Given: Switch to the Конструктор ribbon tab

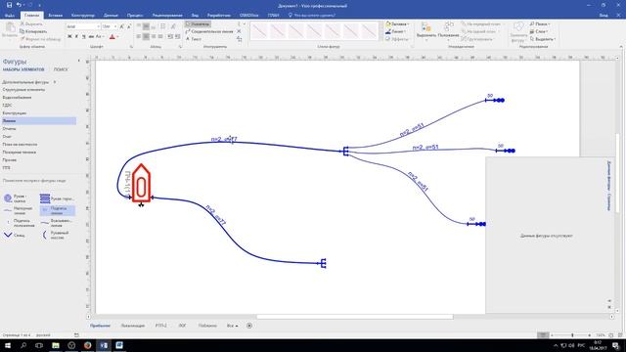Looking at the screenshot, I should coord(83,16).
